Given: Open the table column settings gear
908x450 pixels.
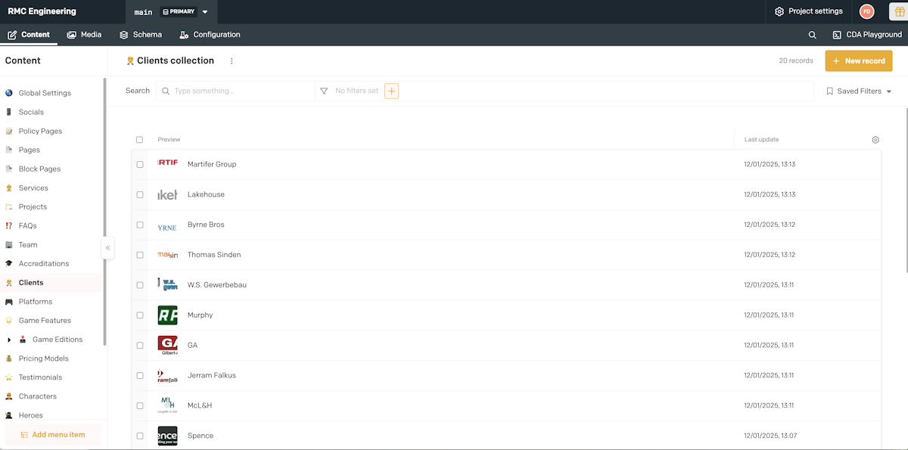Looking at the screenshot, I should point(875,140).
